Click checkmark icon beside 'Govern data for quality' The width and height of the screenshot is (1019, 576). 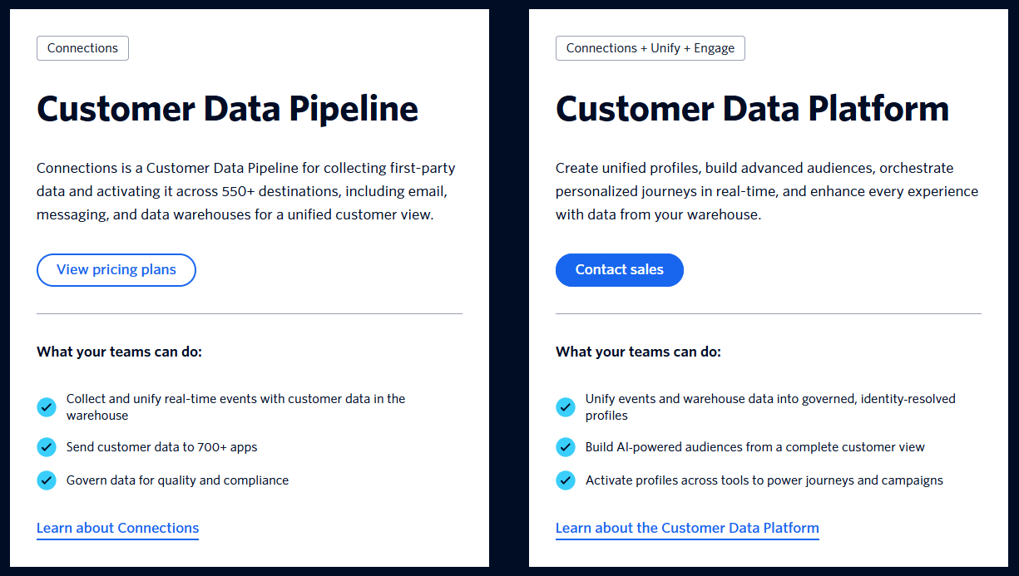click(x=47, y=480)
